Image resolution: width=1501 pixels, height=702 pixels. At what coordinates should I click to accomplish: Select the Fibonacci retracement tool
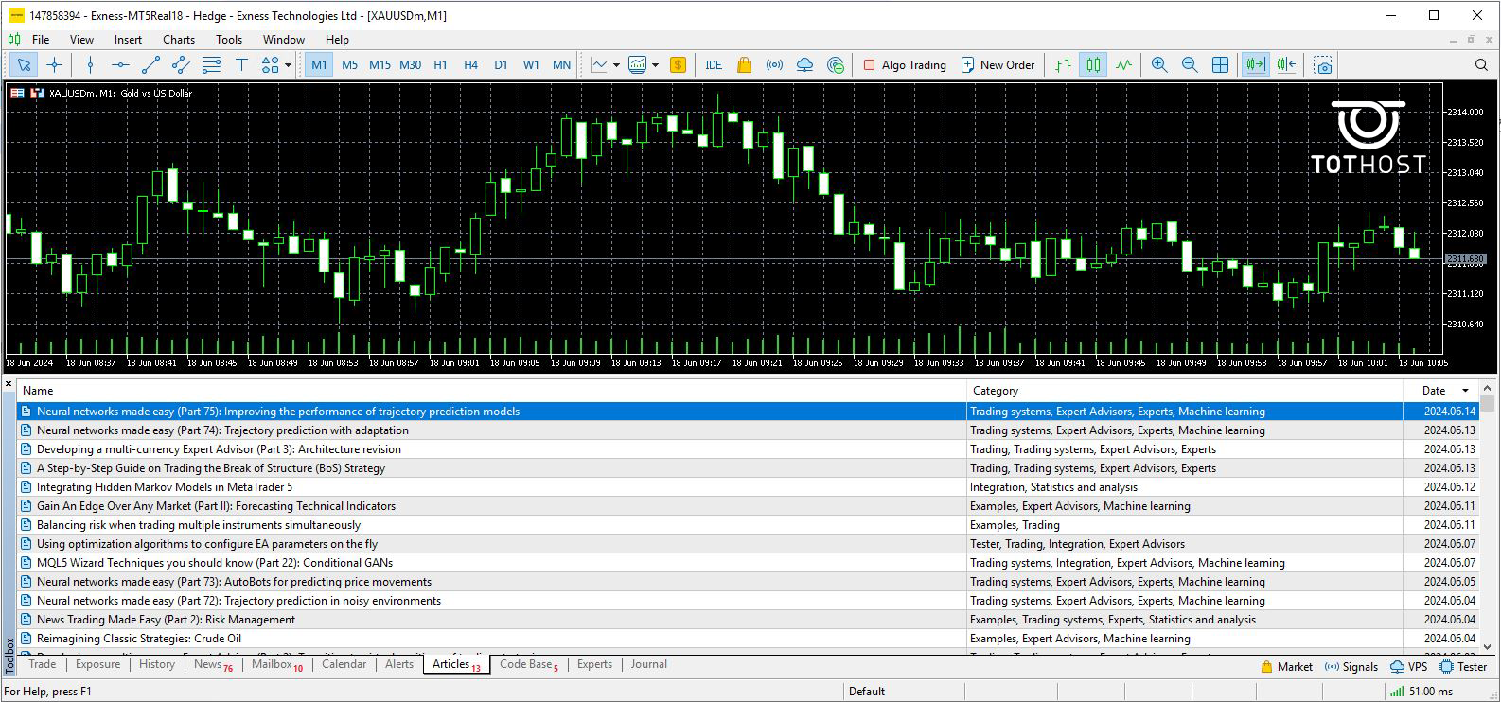(x=211, y=64)
